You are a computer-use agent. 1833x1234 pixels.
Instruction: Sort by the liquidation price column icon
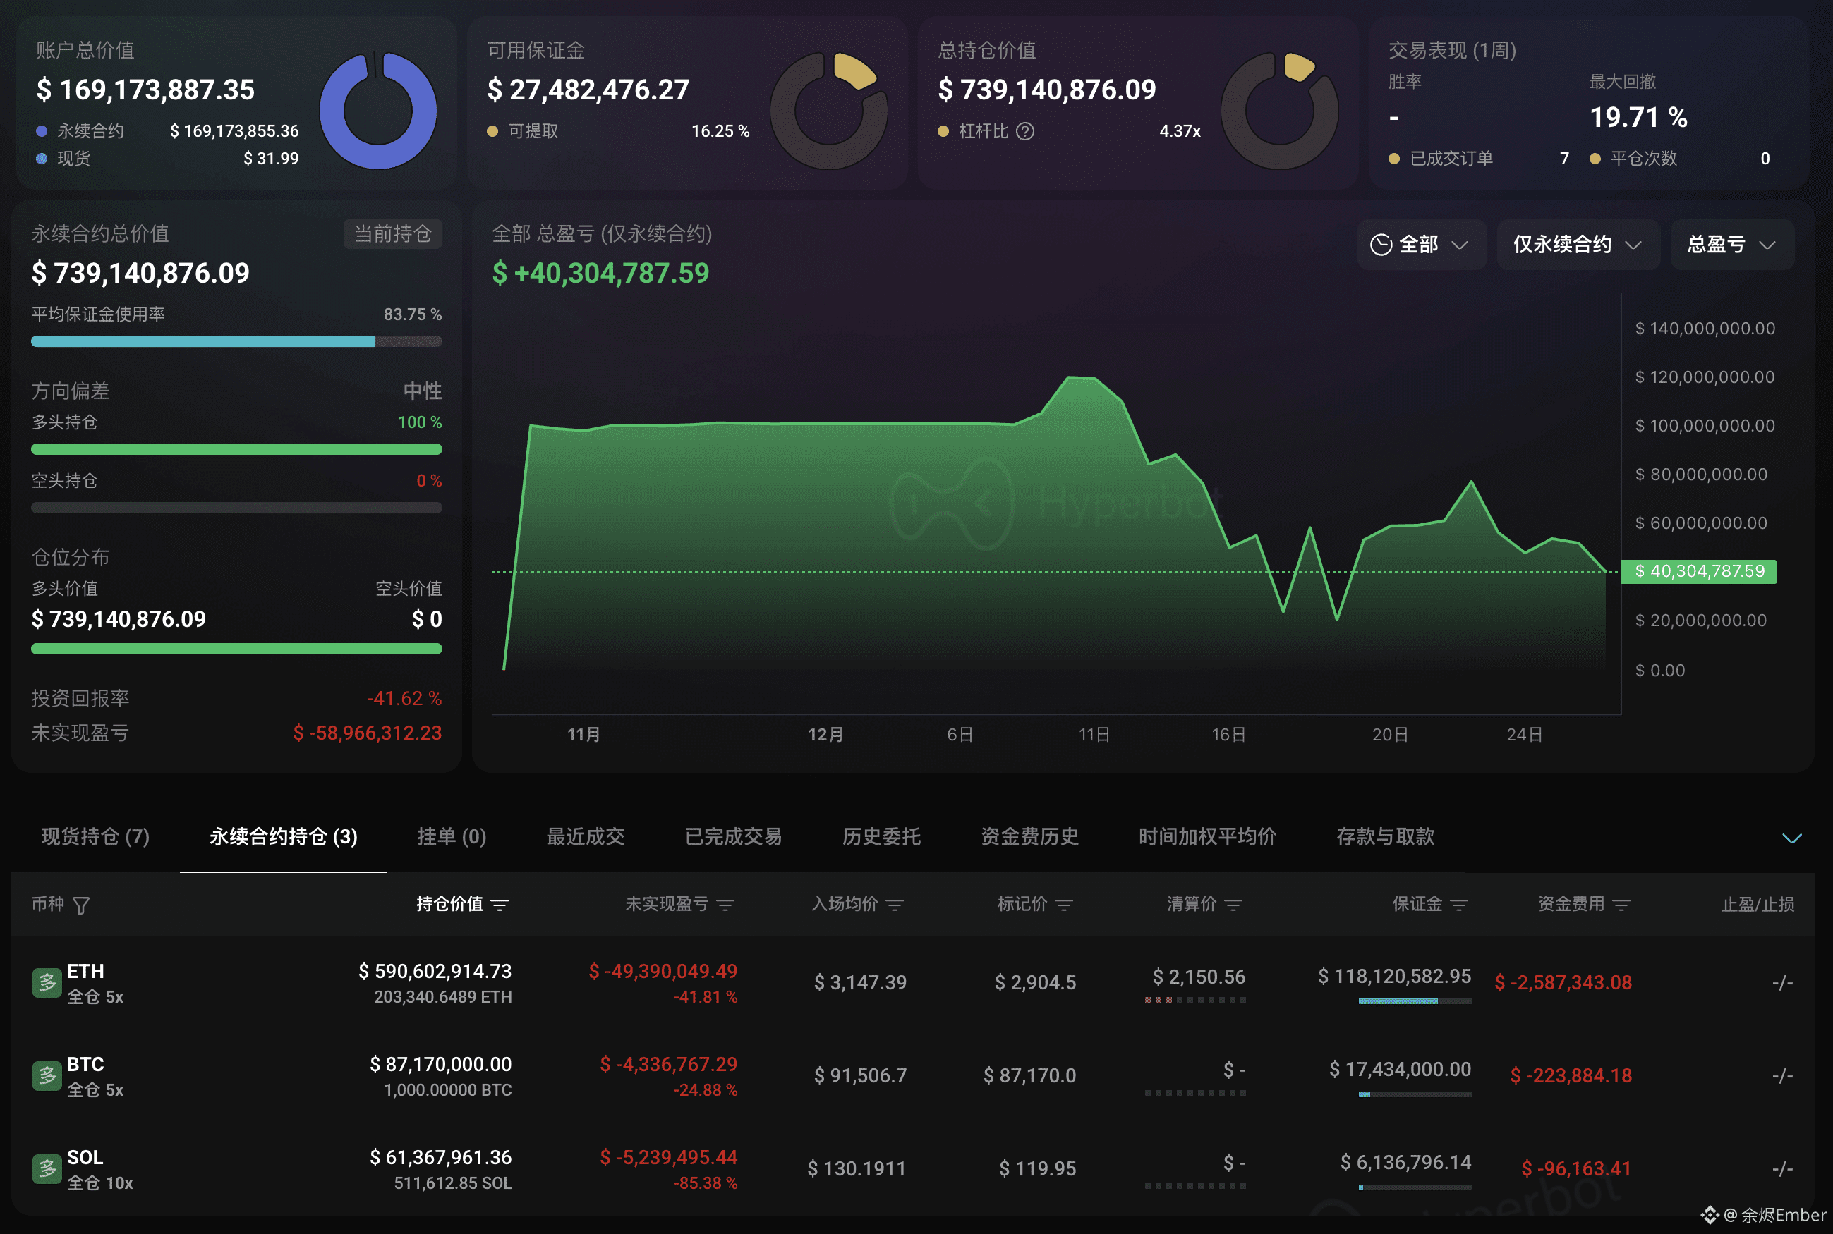[1233, 905]
